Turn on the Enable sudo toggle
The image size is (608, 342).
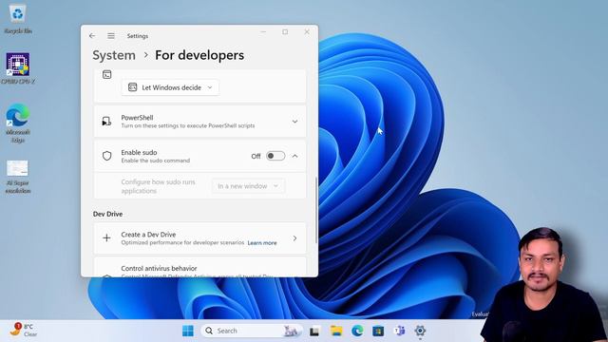(x=275, y=156)
